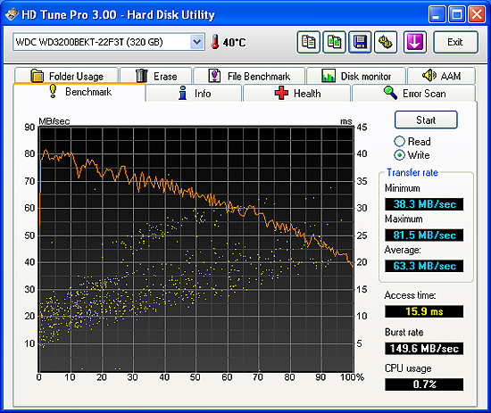Click the HD Tune title bar app icon

[12, 14]
